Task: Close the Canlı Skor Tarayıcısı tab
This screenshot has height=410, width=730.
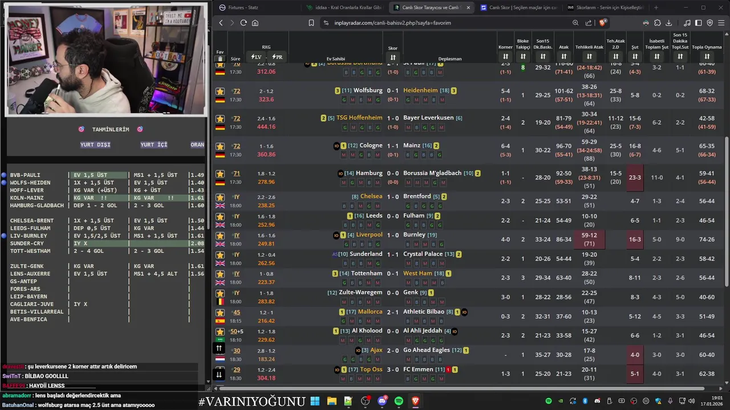Action: pos(468,7)
